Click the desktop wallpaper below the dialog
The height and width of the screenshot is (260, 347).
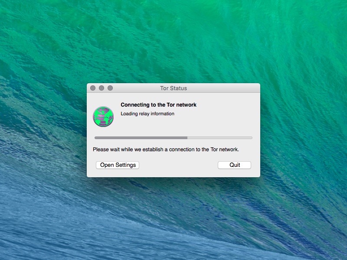(x=173, y=217)
